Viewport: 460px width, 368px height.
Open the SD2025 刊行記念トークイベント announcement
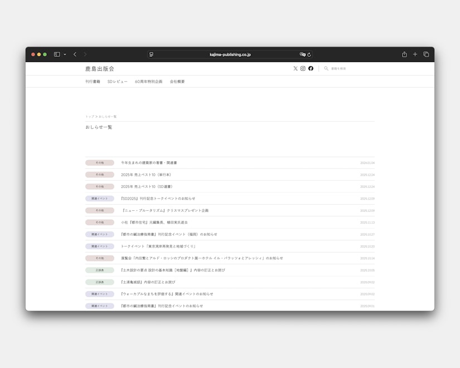coord(158,198)
